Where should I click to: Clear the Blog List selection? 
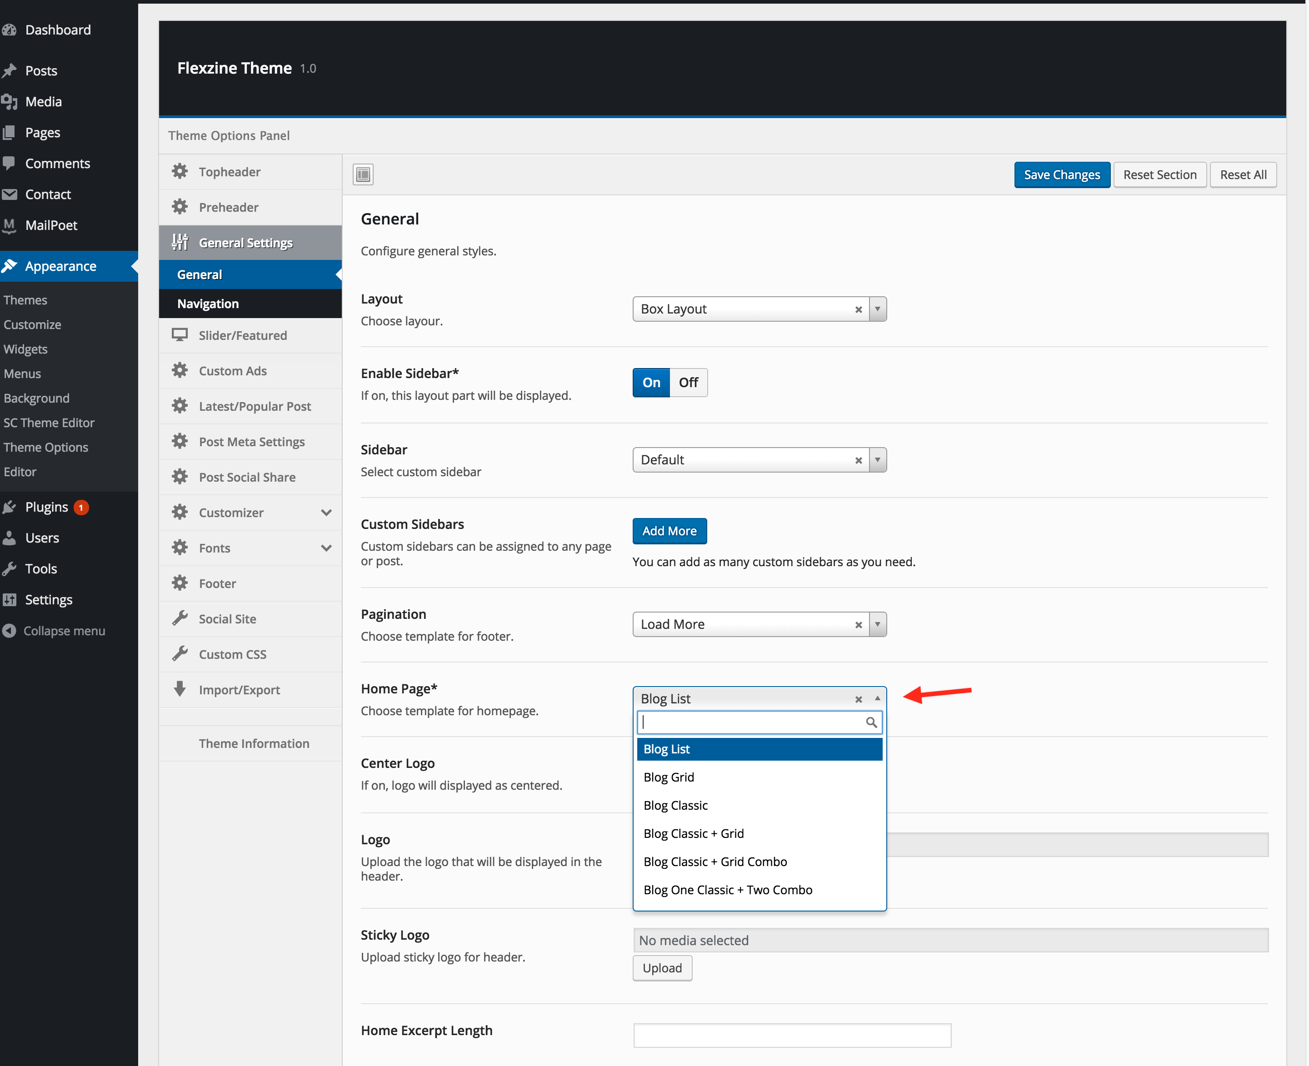click(x=859, y=699)
